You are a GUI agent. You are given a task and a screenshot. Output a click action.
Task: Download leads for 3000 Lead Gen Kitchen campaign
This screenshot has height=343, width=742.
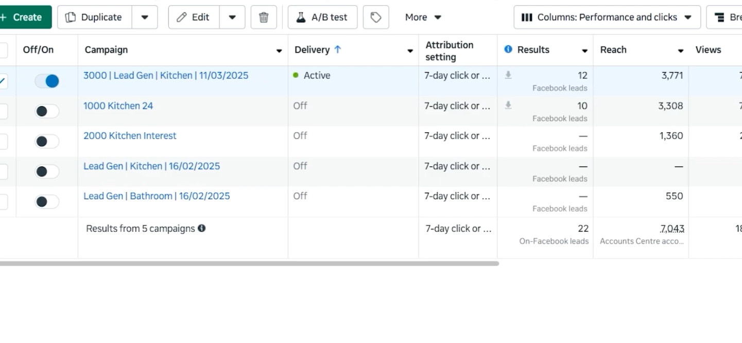[x=508, y=75]
